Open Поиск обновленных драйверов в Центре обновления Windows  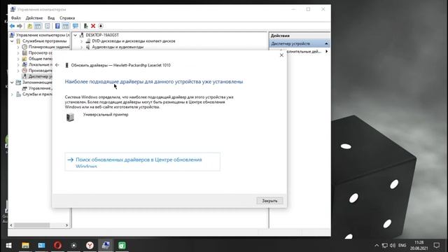coord(143,162)
